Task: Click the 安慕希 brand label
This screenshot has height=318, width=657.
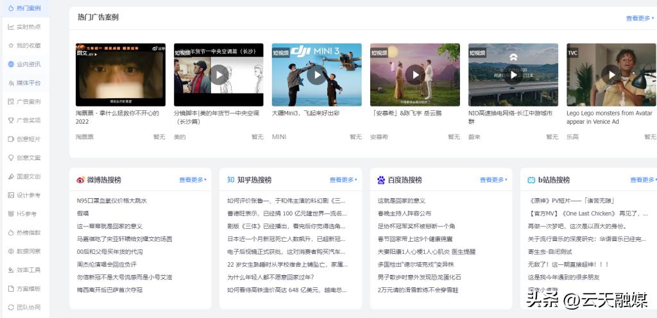Action: [379, 137]
